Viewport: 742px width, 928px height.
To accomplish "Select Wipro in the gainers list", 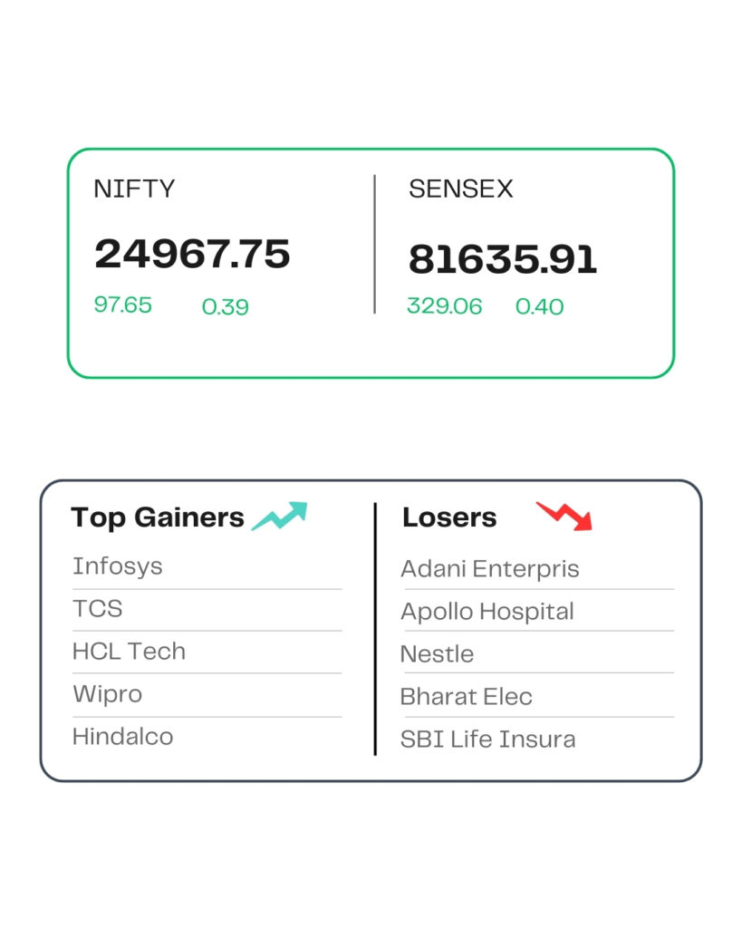I will [107, 694].
